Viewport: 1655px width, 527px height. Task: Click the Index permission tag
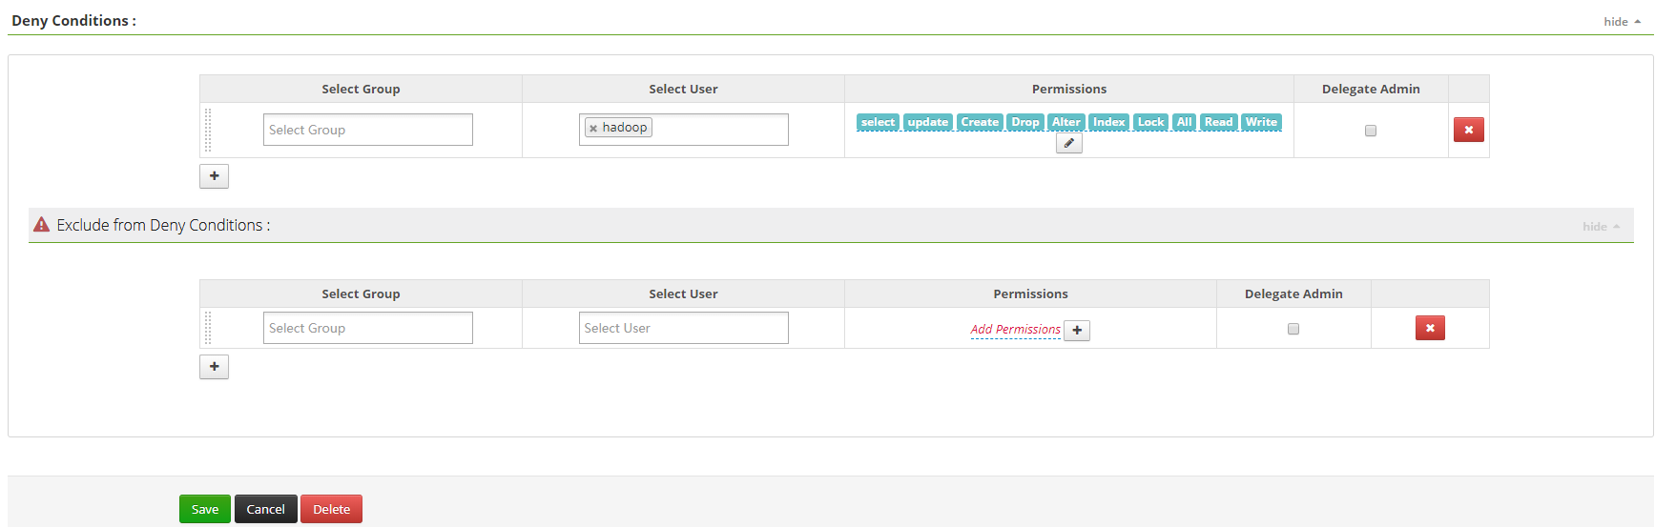click(1109, 122)
